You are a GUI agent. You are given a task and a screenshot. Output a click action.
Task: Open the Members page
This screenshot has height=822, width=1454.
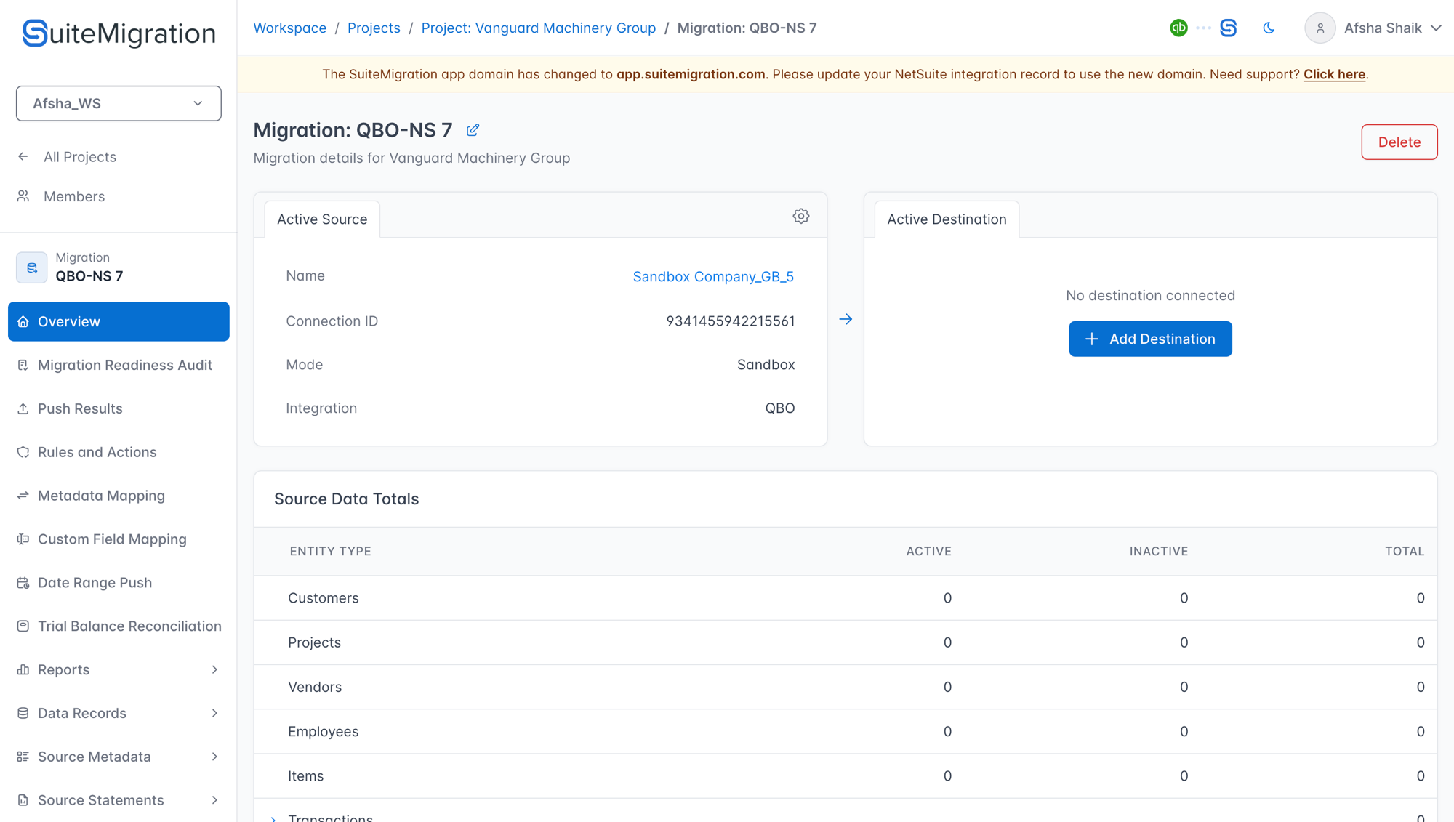tap(73, 196)
